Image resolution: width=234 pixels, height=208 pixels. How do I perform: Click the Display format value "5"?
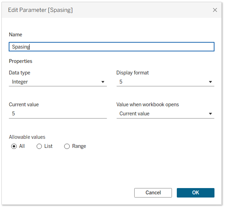pos(121,82)
